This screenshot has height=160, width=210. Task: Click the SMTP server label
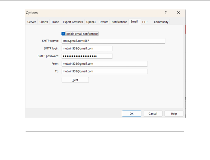point(51,41)
